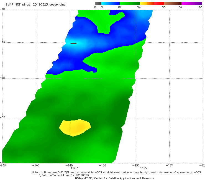The height and width of the screenshot is (180, 205).
Task: Click the green segment of the color bar
Action: click(x=130, y=3)
